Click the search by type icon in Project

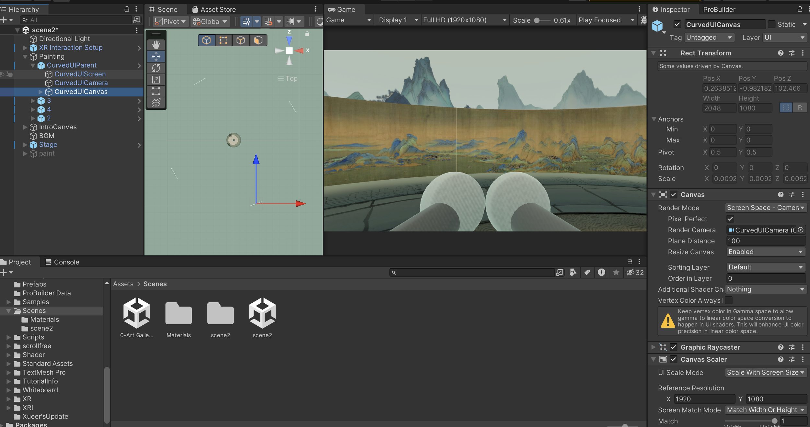coord(573,273)
